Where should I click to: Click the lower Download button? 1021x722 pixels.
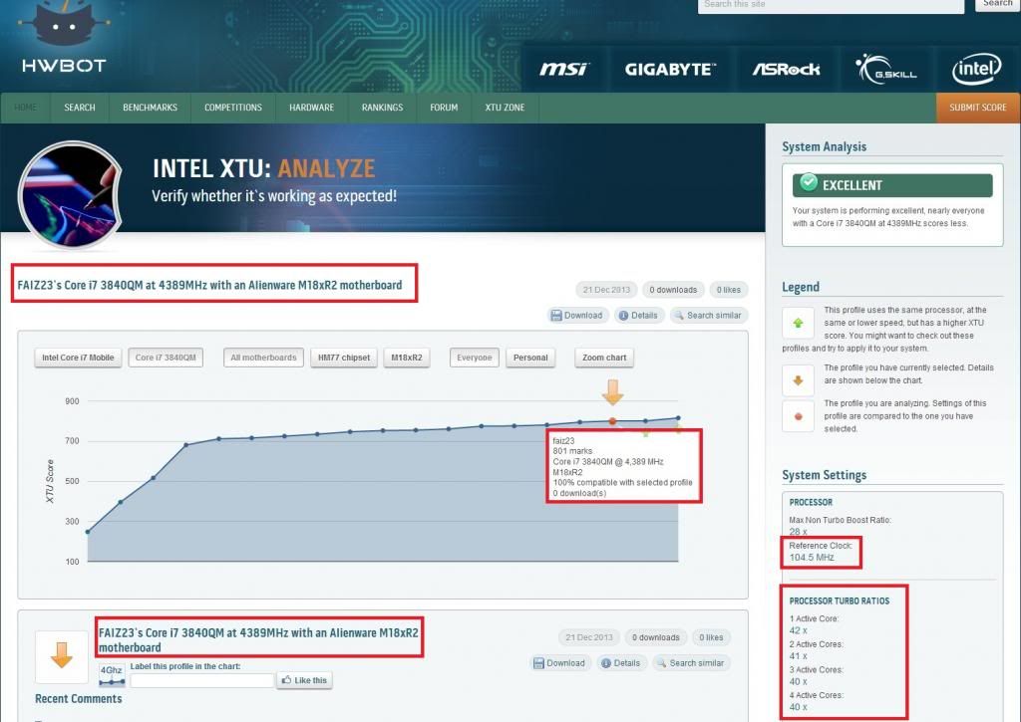point(559,663)
